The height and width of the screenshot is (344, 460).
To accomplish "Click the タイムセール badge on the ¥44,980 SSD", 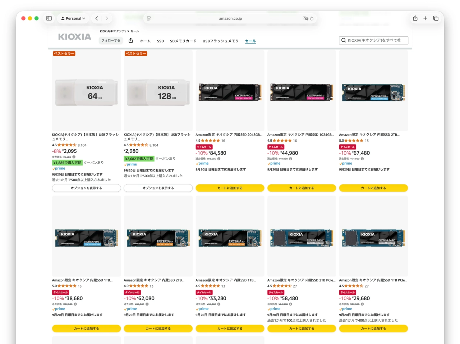I will click(276, 147).
